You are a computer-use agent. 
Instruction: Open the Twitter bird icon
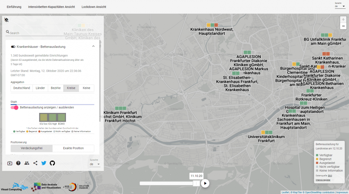pos(44,163)
